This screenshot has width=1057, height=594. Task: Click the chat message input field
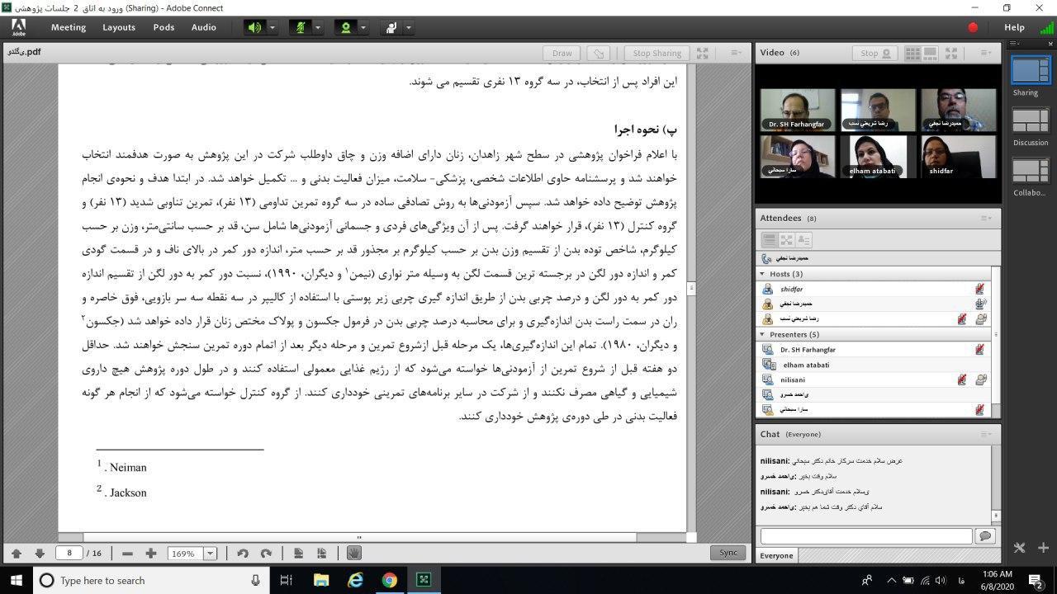[865, 536]
